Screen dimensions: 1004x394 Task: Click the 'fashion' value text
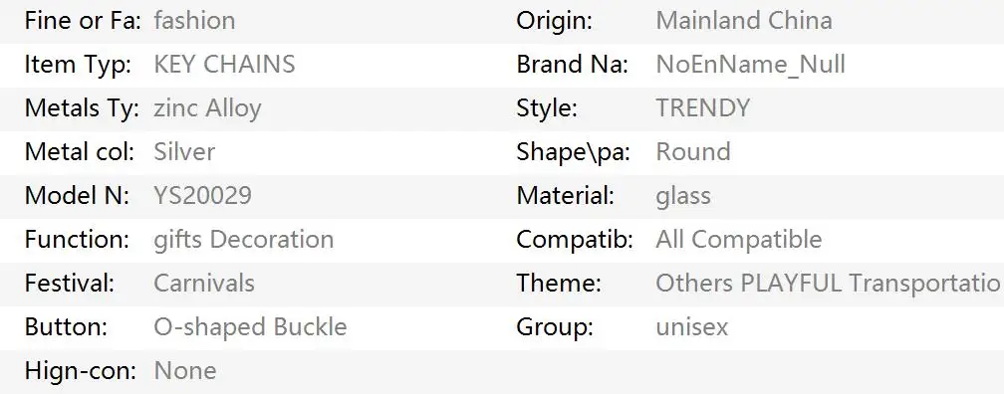point(194,21)
